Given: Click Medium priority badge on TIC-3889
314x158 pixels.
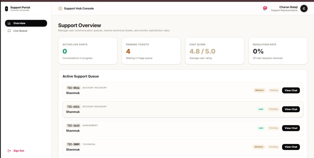Looking at the screenshot, I should 259,147.
